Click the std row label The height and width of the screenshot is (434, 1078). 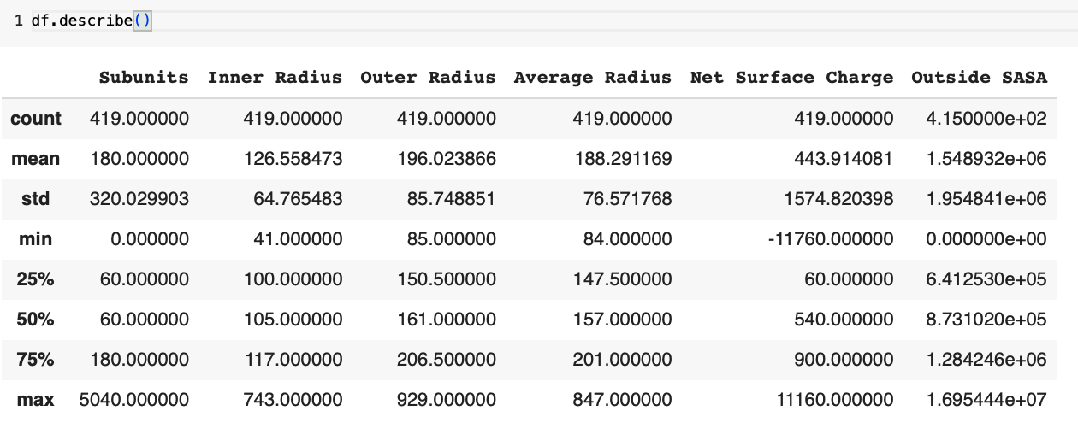(x=36, y=199)
